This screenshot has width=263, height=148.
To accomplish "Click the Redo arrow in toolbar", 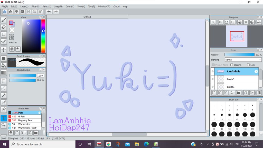I will coord(56,12).
